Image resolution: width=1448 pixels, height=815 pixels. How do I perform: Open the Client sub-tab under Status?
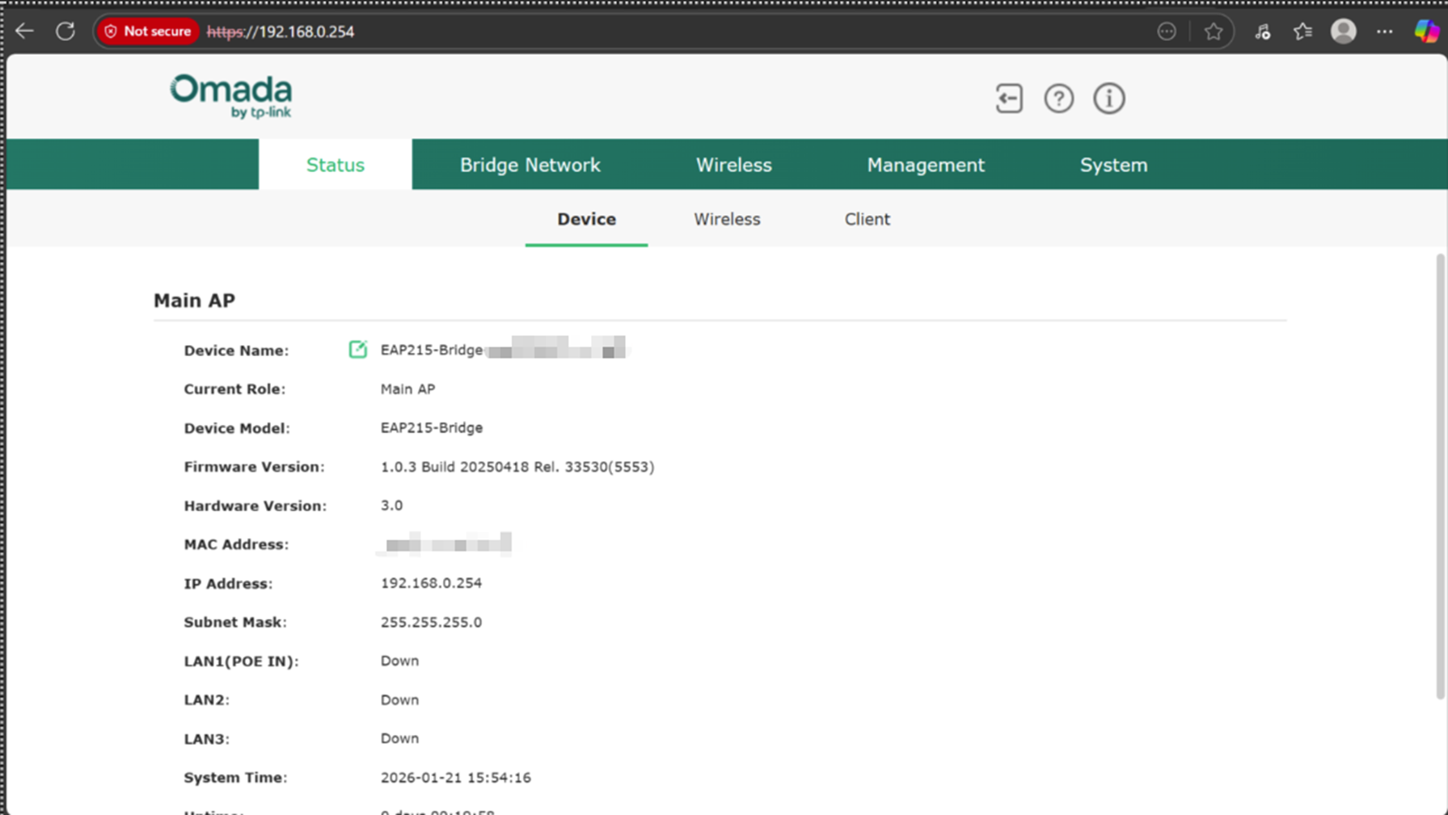coord(867,219)
